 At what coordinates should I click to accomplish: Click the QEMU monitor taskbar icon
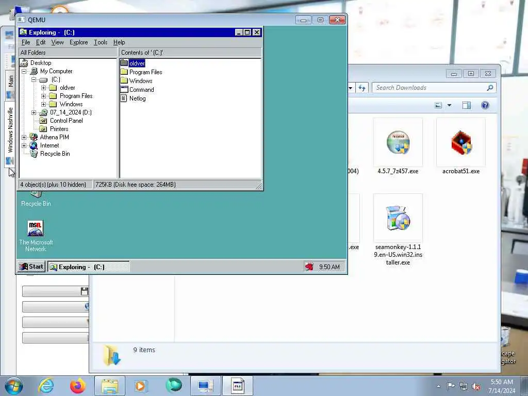point(205,386)
